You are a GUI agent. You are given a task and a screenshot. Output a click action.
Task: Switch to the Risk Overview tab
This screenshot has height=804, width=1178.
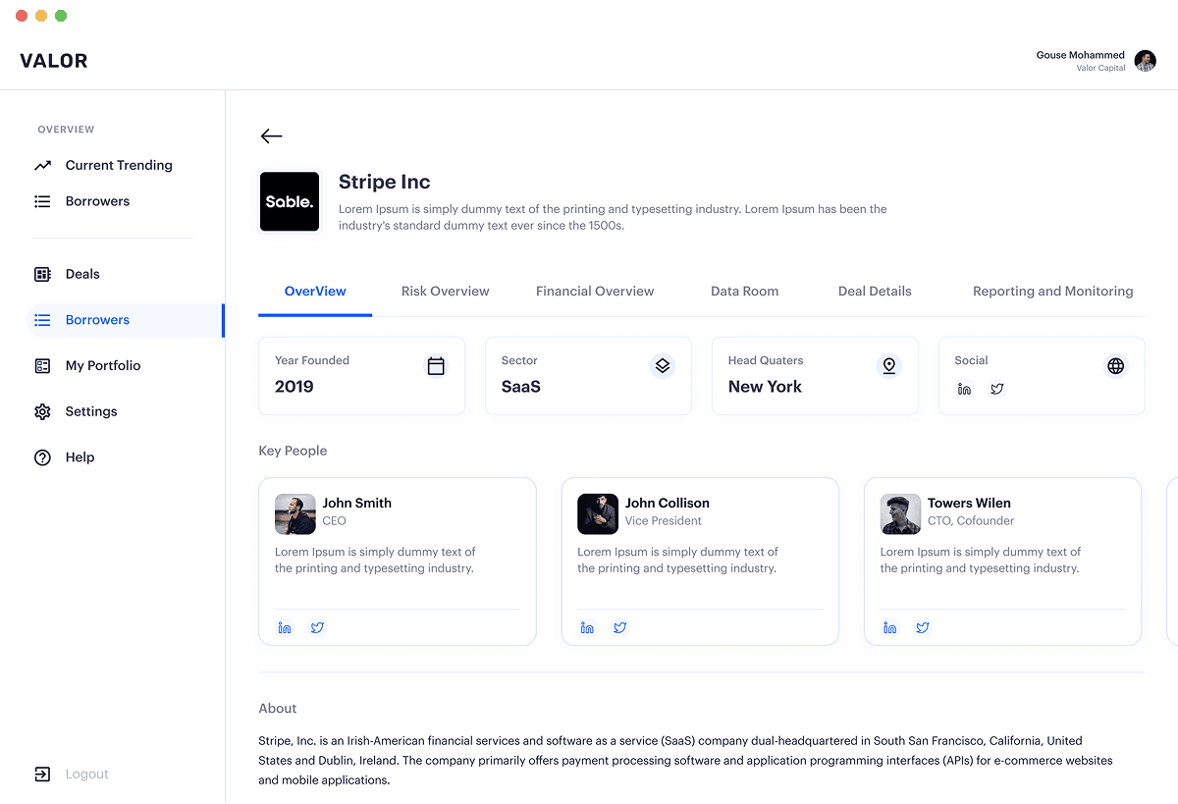coord(445,292)
